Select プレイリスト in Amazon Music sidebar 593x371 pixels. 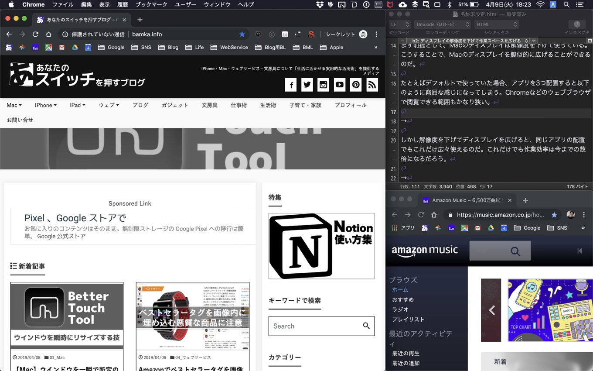(408, 319)
